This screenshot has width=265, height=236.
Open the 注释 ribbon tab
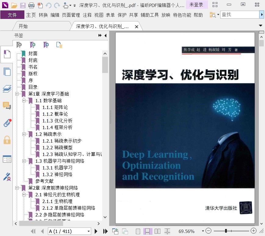pos(87,15)
